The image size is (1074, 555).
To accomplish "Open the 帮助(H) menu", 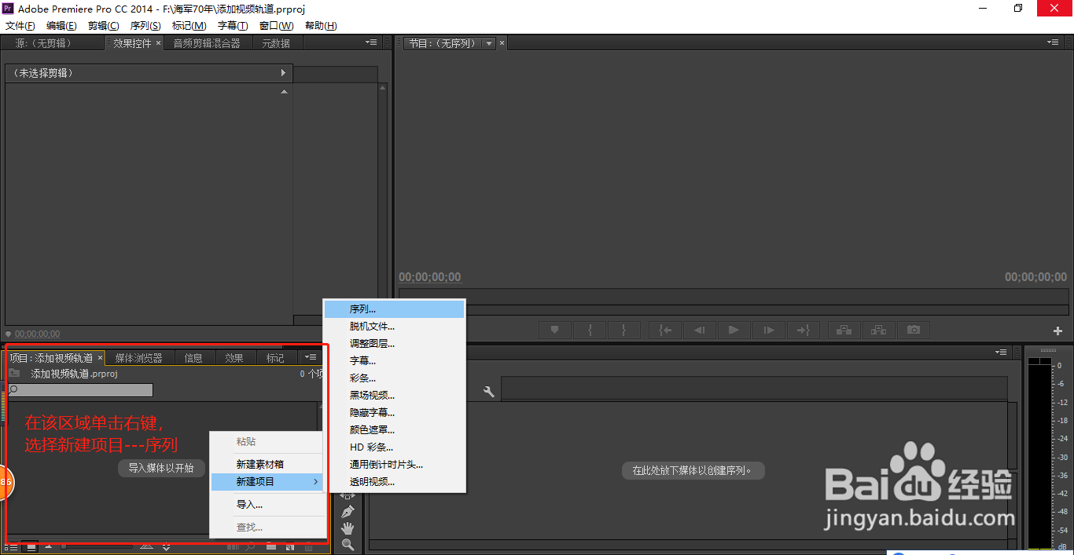I will coord(321,26).
